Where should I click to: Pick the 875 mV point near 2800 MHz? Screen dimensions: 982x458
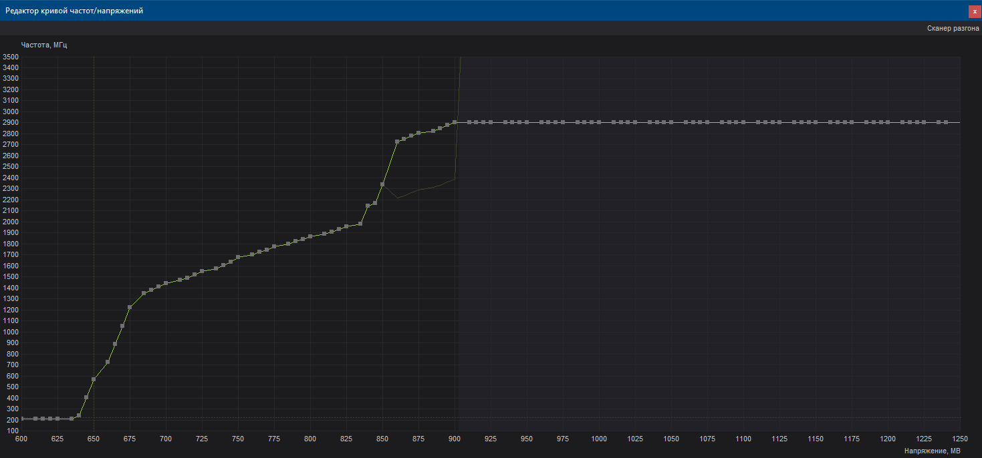click(418, 133)
